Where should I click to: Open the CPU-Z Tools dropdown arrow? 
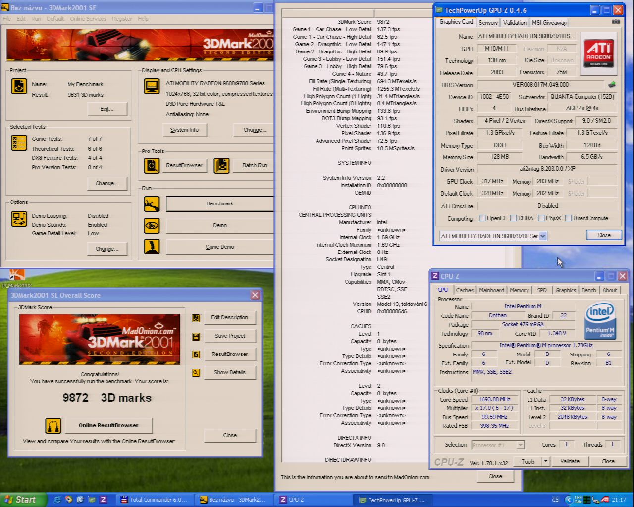tap(545, 461)
